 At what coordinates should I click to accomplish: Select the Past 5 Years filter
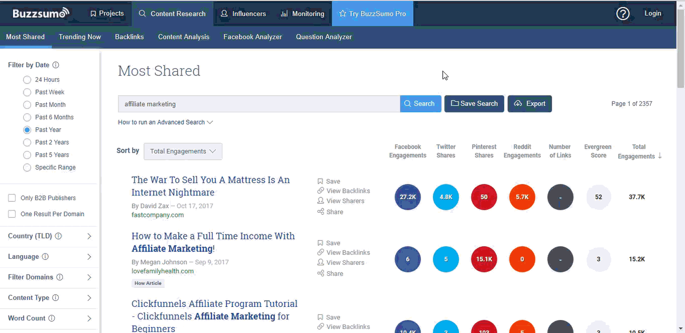pos(27,155)
